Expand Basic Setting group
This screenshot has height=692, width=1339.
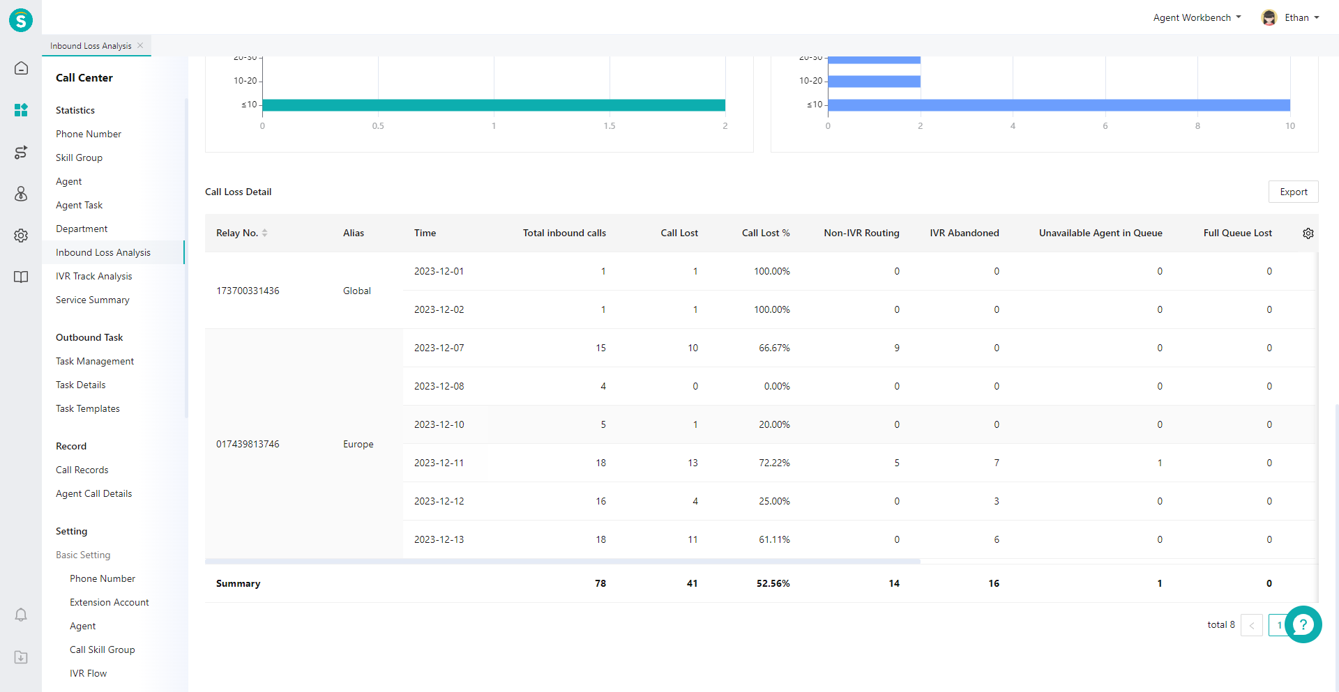point(83,555)
